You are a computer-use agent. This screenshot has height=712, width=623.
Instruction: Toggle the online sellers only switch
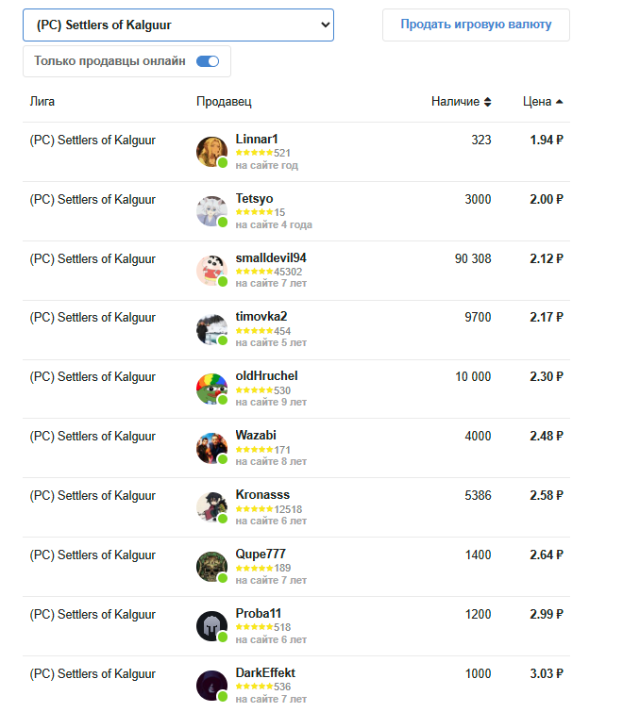pyautogui.click(x=208, y=61)
